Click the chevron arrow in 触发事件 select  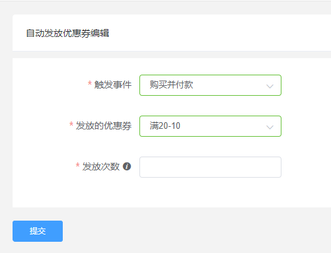270,86
